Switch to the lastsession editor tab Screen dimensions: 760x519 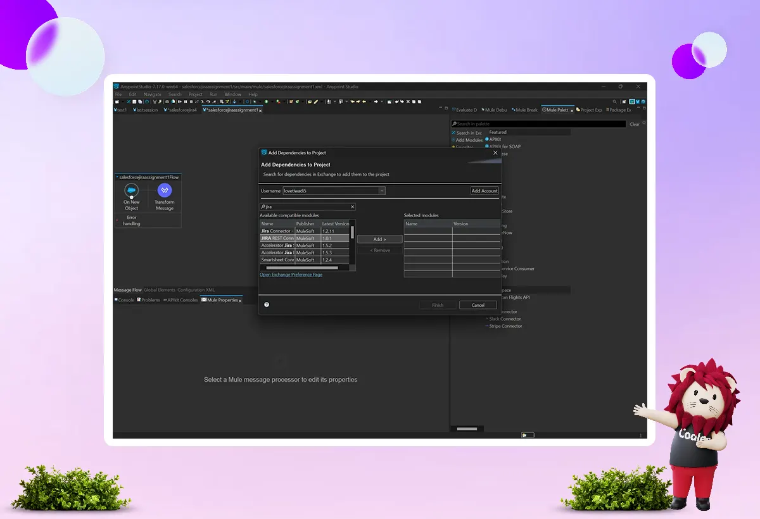point(146,110)
